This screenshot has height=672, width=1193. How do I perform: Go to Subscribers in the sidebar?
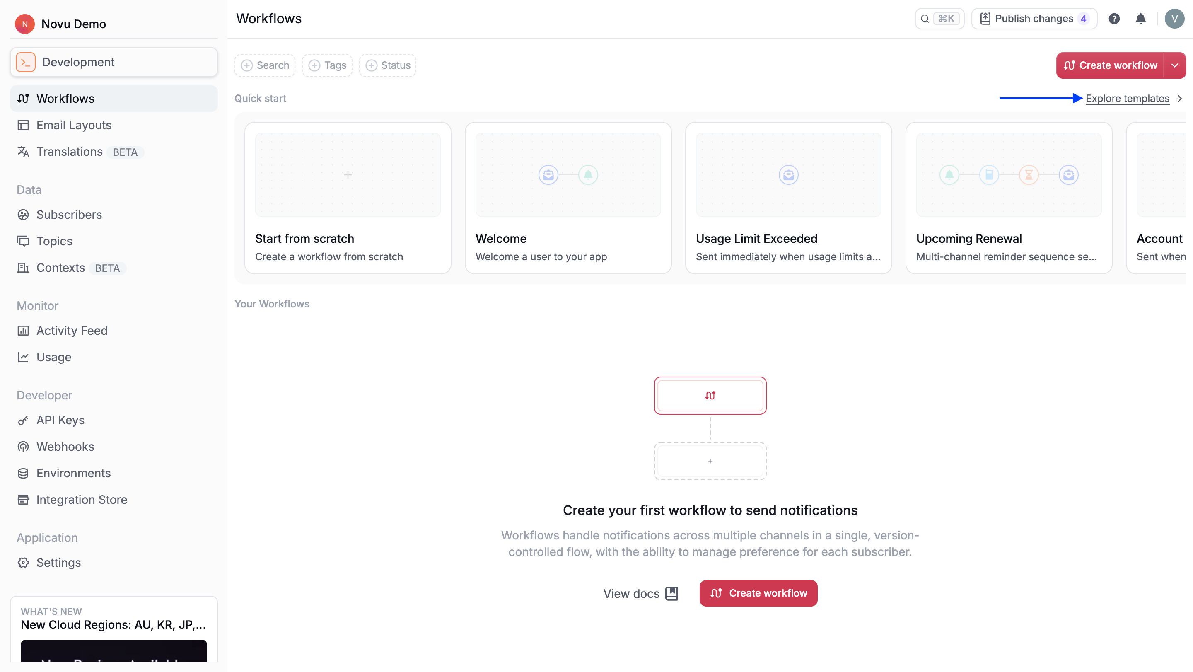coord(69,215)
